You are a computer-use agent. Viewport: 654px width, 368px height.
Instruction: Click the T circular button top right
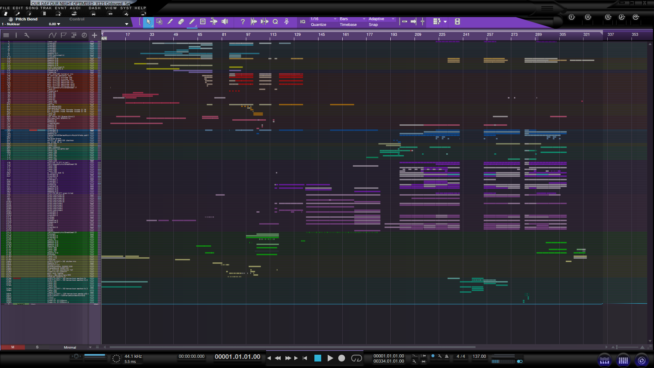(572, 17)
